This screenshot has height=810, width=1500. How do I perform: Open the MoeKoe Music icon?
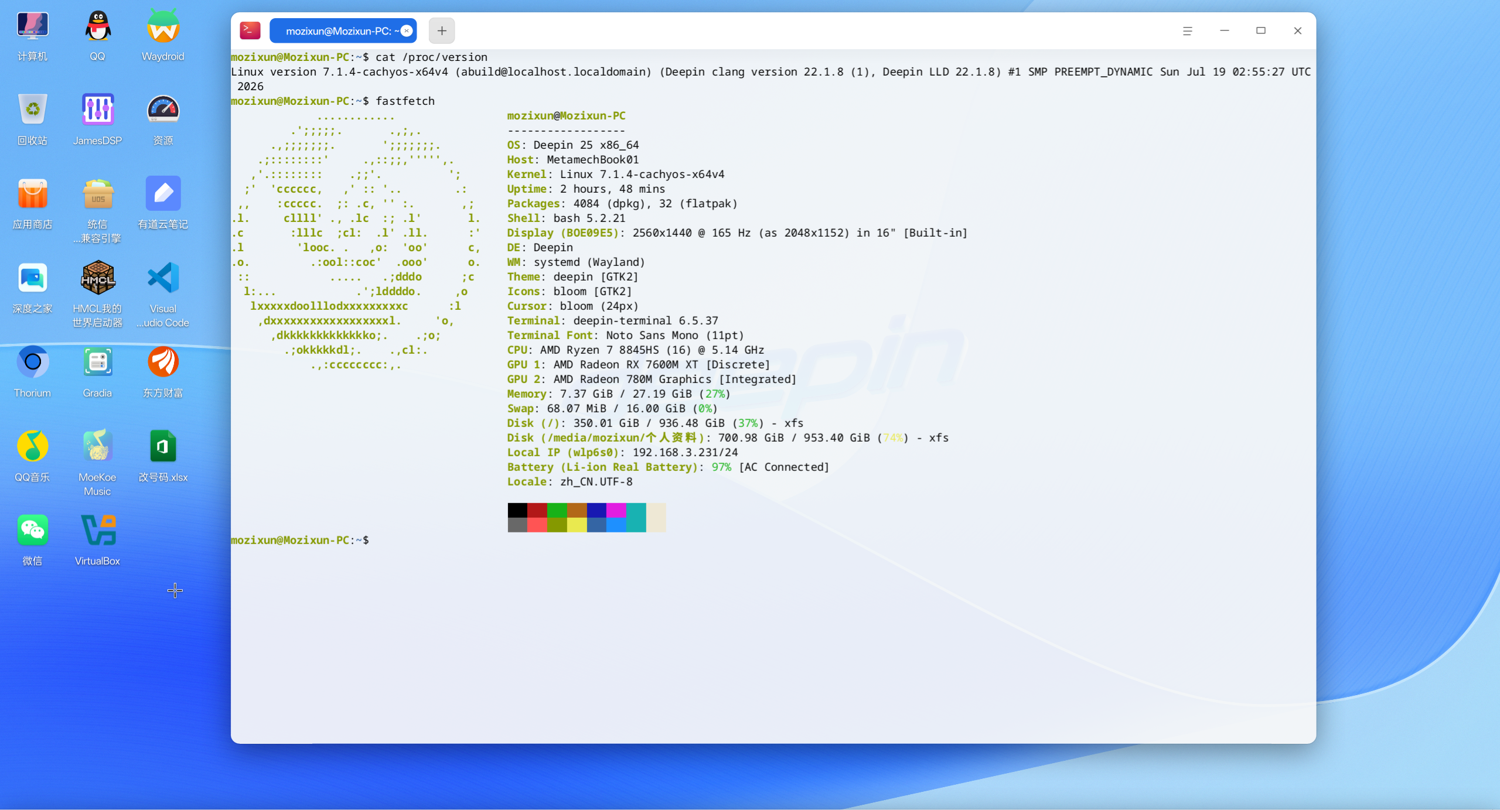click(x=97, y=463)
